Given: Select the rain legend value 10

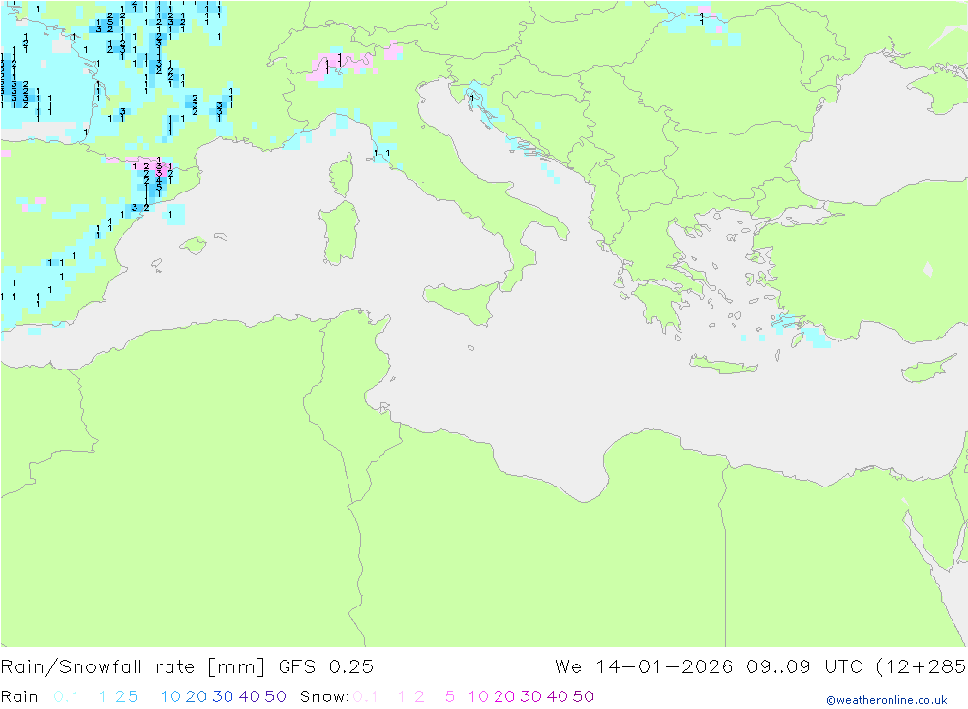Looking at the screenshot, I should click(x=170, y=696).
